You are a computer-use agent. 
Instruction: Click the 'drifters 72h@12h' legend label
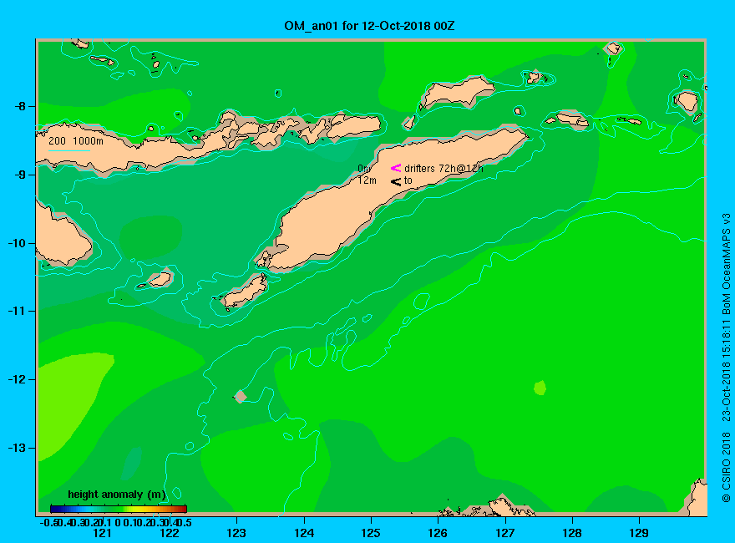[444, 169]
